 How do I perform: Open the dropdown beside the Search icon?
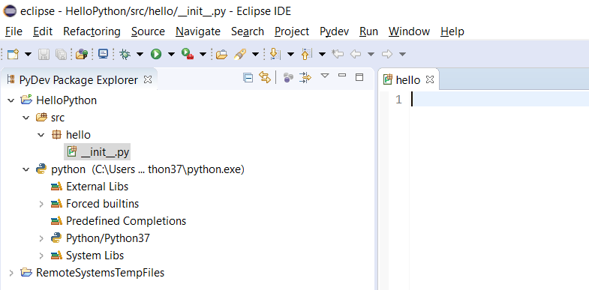[x=255, y=55]
